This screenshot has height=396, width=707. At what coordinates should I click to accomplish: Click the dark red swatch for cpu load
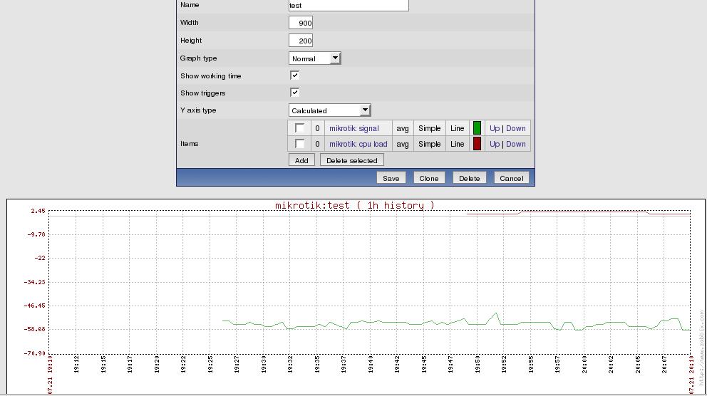477,144
